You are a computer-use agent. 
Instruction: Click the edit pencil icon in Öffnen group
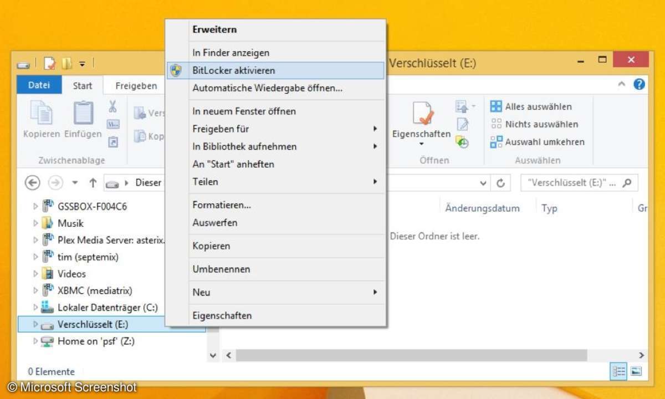(x=463, y=124)
